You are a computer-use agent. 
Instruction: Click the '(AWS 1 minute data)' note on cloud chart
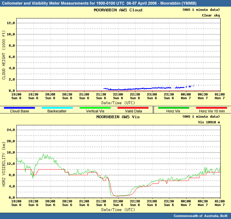pyautogui.click(x=201, y=10)
